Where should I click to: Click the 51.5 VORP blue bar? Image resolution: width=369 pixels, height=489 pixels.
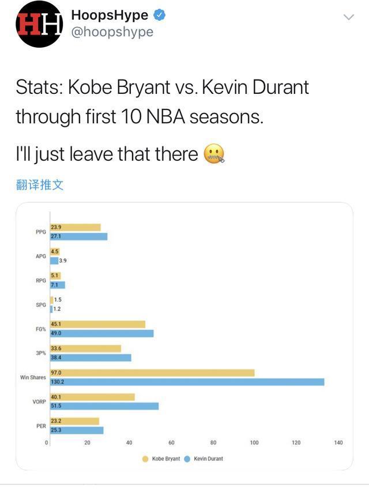[x=104, y=406]
